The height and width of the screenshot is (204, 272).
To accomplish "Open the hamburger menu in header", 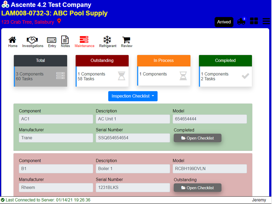I will (x=266, y=21).
